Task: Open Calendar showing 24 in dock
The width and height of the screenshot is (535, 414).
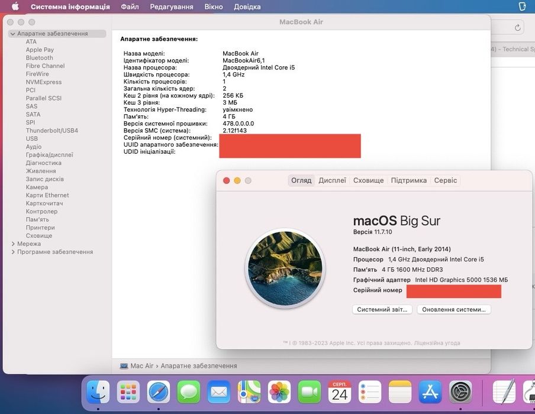Action: click(x=340, y=392)
